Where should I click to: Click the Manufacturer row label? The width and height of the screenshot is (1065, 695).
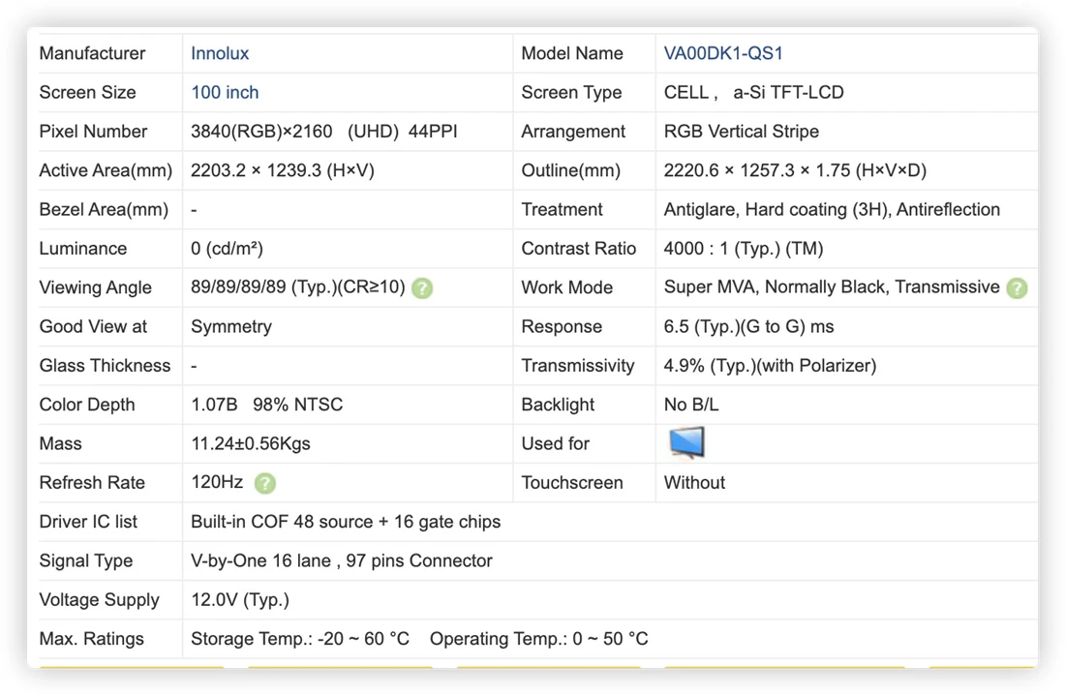coord(92,53)
